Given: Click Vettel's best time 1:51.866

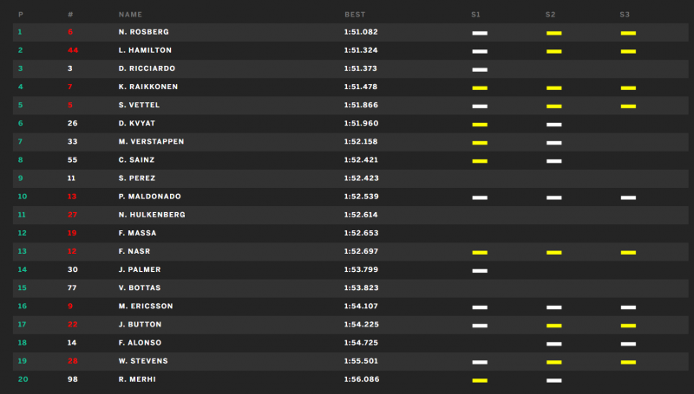Looking at the screenshot, I should 361,105.
